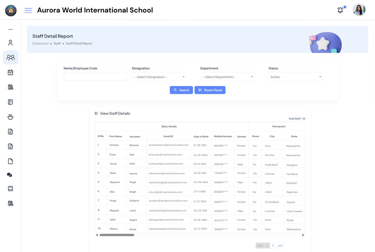375x252 pixels.
Task: Select the Staff group icon in sidebar
Action: [x=10, y=57]
